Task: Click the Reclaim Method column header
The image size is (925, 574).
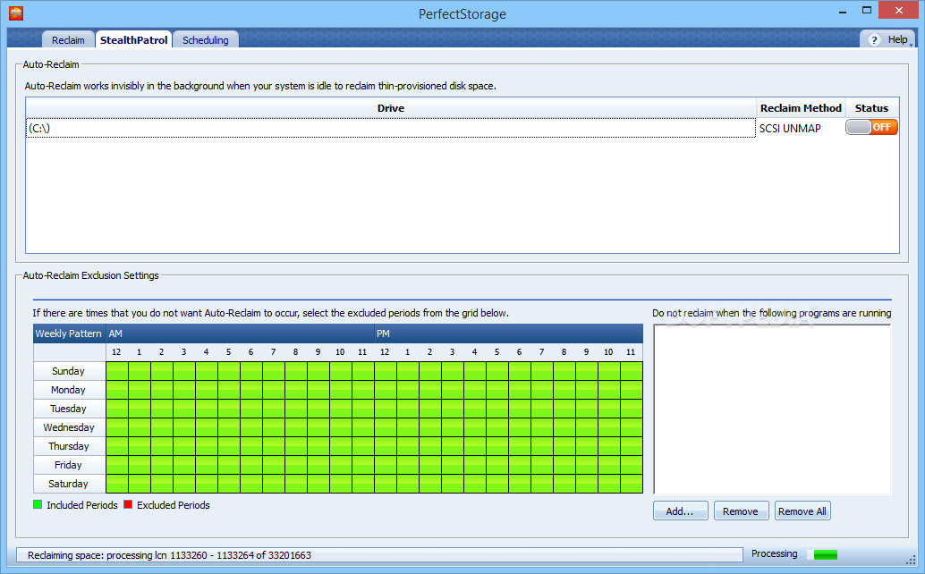Action: 801,108
